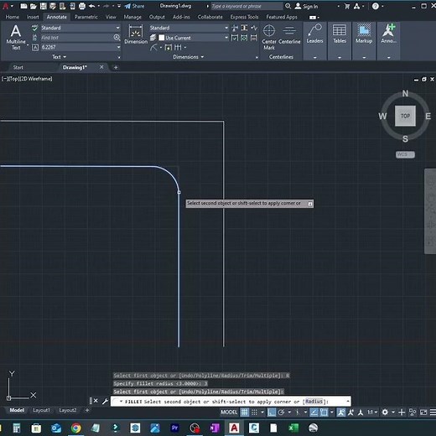Switch to the Start file tab
This screenshot has height=436, width=436.
point(18,67)
